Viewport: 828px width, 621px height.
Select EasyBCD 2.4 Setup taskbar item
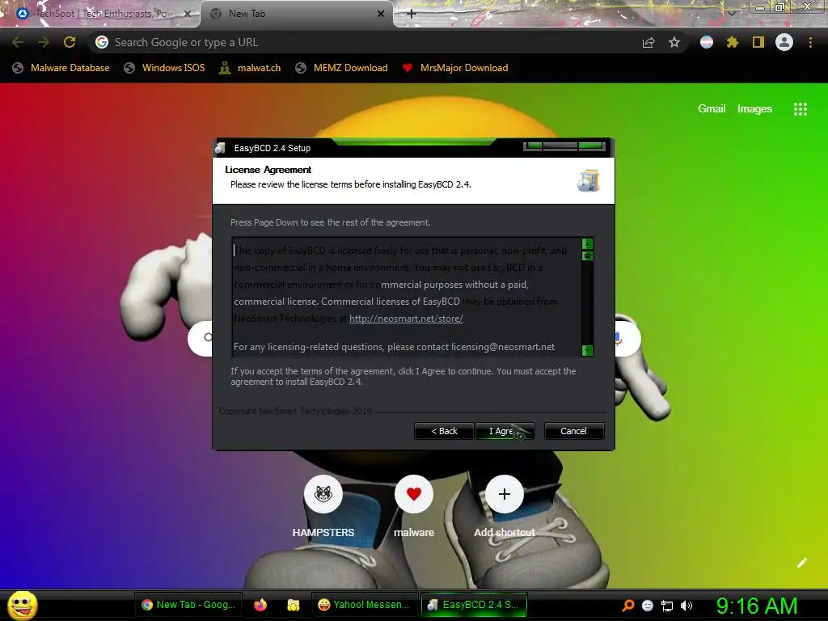pos(474,605)
